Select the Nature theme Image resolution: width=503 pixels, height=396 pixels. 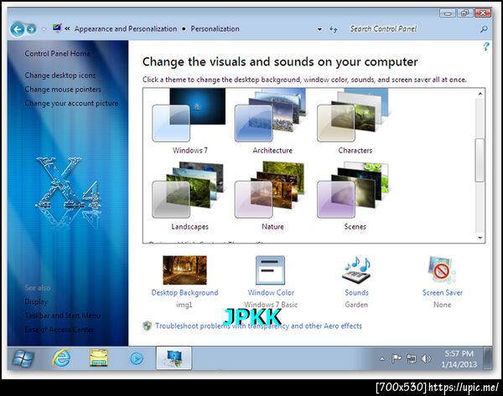click(272, 197)
